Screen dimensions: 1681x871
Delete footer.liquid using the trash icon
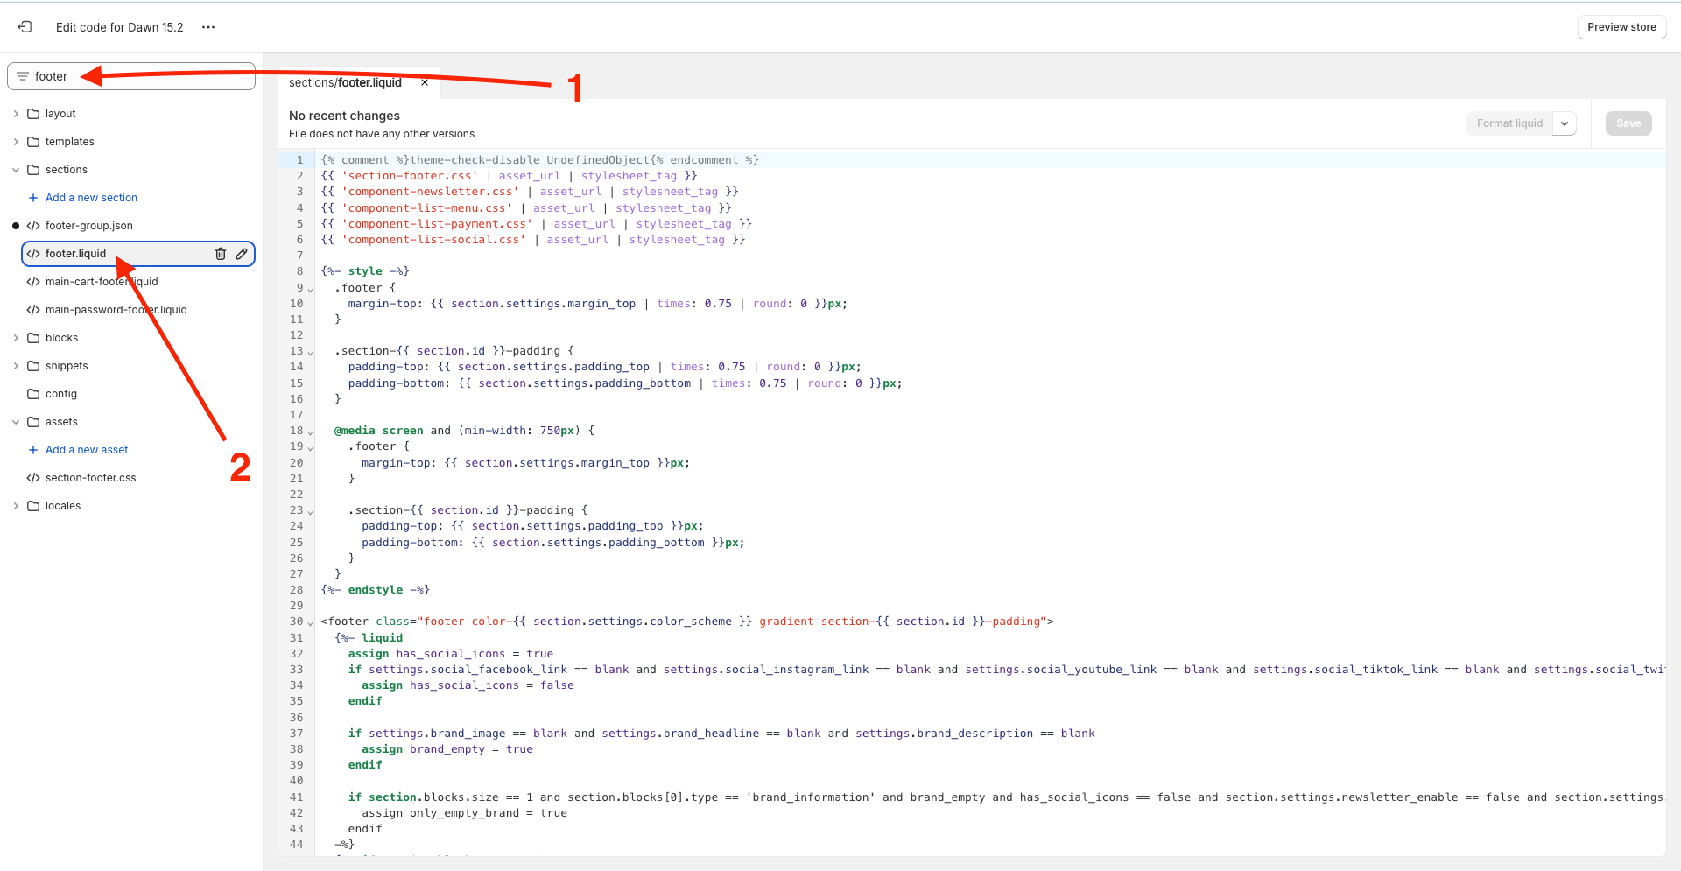221,254
